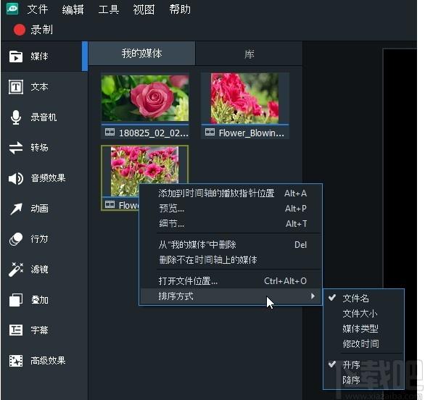Image resolution: width=425 pixels, height=400 pixels.
Task: Sort by 文件大小 in submenu
Action: click(364, 314)
